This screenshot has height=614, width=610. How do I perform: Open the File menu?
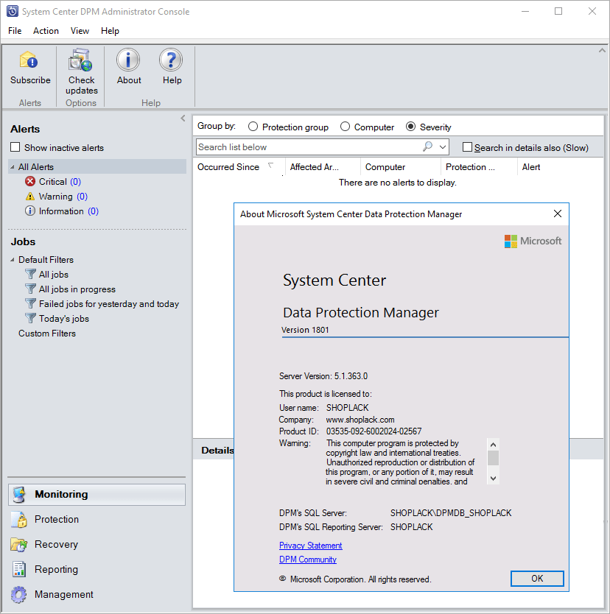15,30
